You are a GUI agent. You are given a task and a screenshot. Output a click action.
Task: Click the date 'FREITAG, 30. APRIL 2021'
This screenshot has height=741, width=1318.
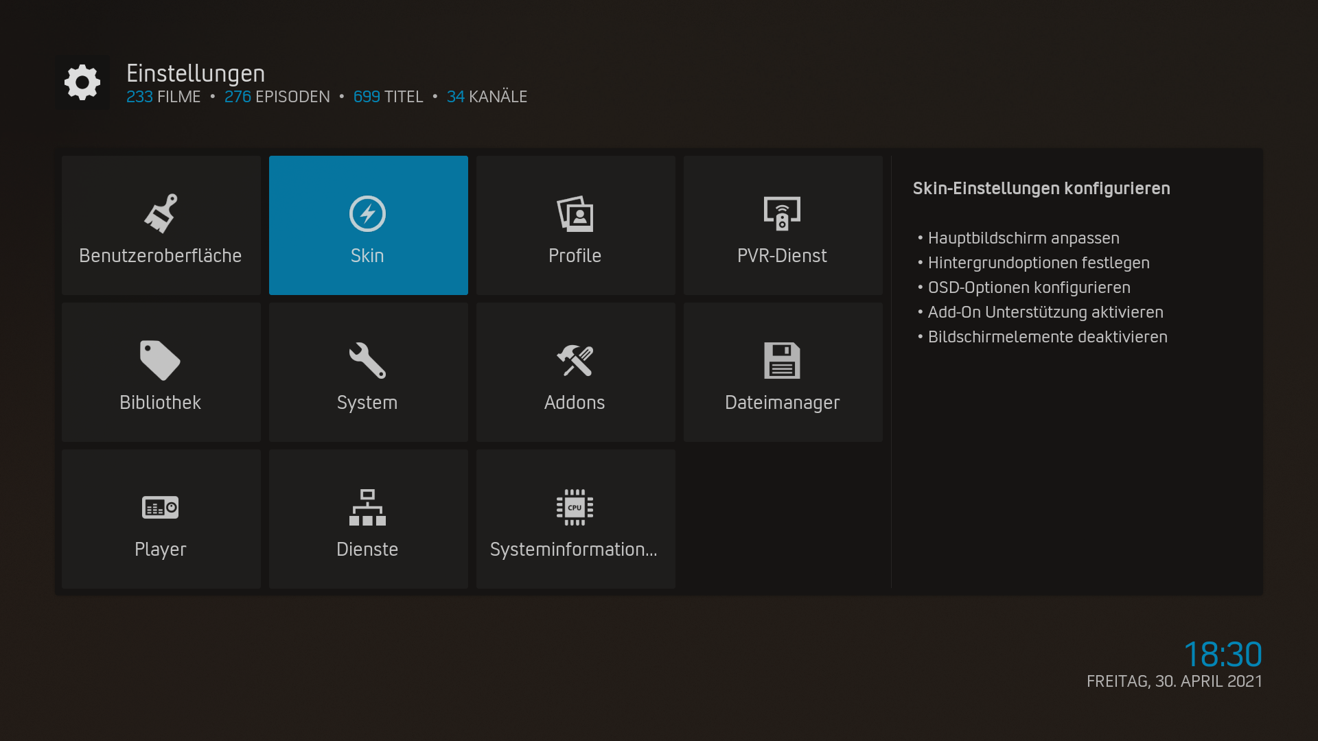coord(1175,681)
